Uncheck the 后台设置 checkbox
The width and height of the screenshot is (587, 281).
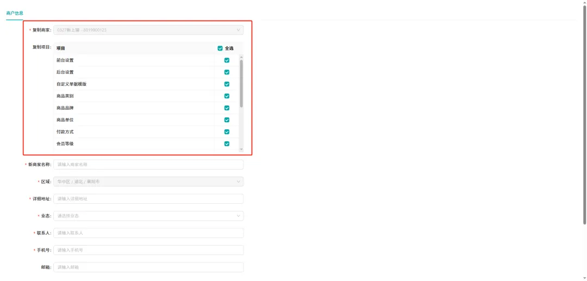point(227,72)
